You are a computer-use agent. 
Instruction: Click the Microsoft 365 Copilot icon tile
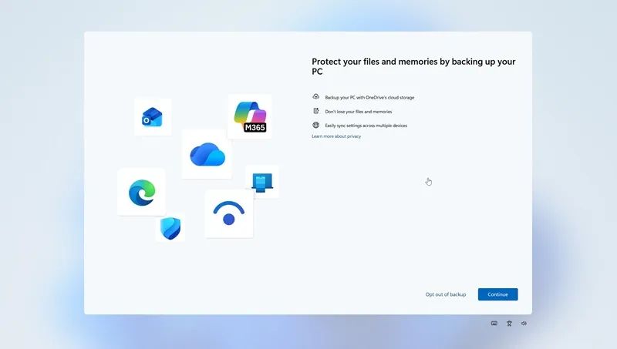pos(250,116)
